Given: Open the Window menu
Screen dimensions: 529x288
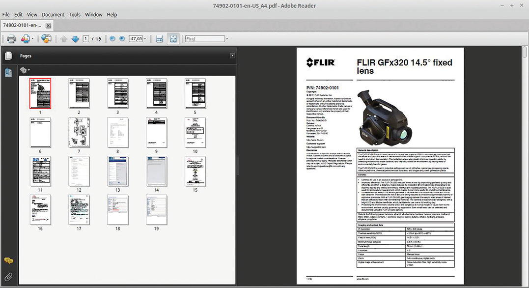Looking at the screenshot, I should point(93,15).
